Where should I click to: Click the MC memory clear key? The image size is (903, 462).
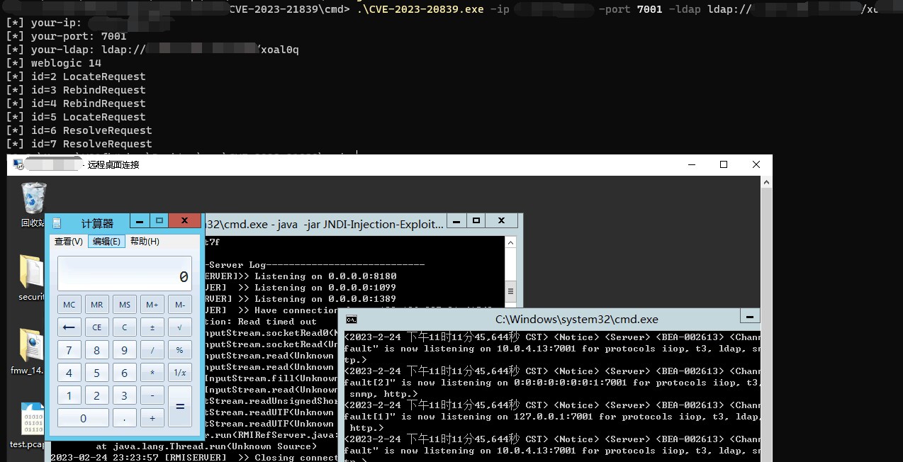point(69,305)
